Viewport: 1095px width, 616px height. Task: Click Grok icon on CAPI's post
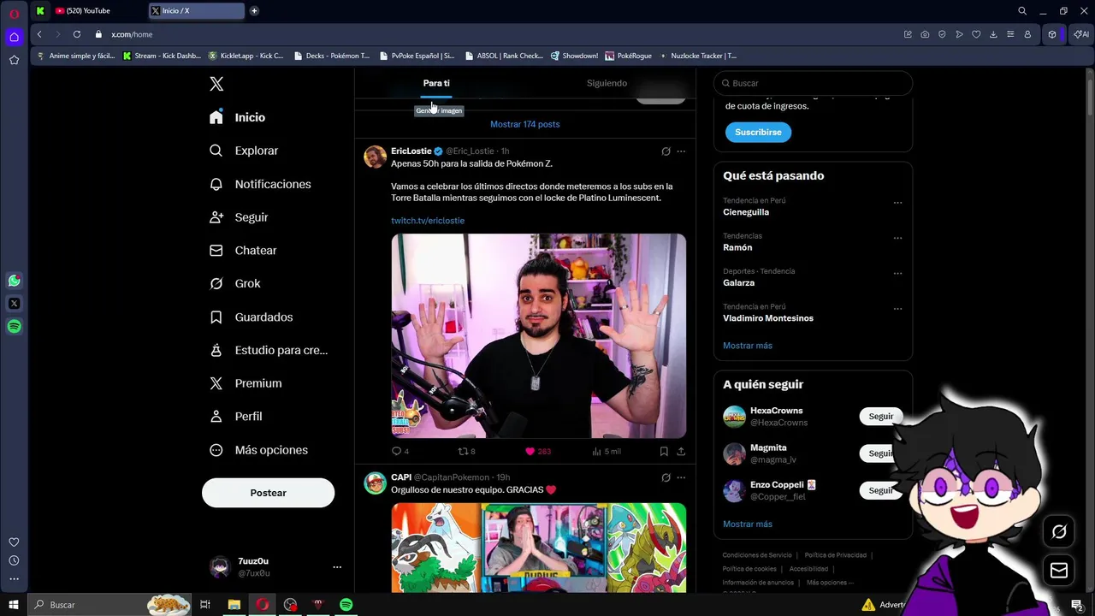tap(666, 477)
